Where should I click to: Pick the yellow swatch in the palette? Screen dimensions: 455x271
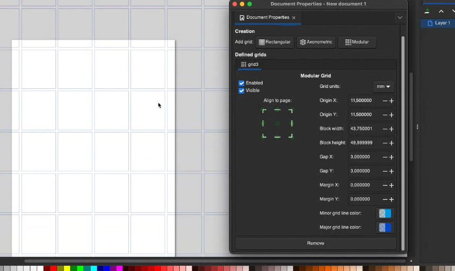click(67, 268)
